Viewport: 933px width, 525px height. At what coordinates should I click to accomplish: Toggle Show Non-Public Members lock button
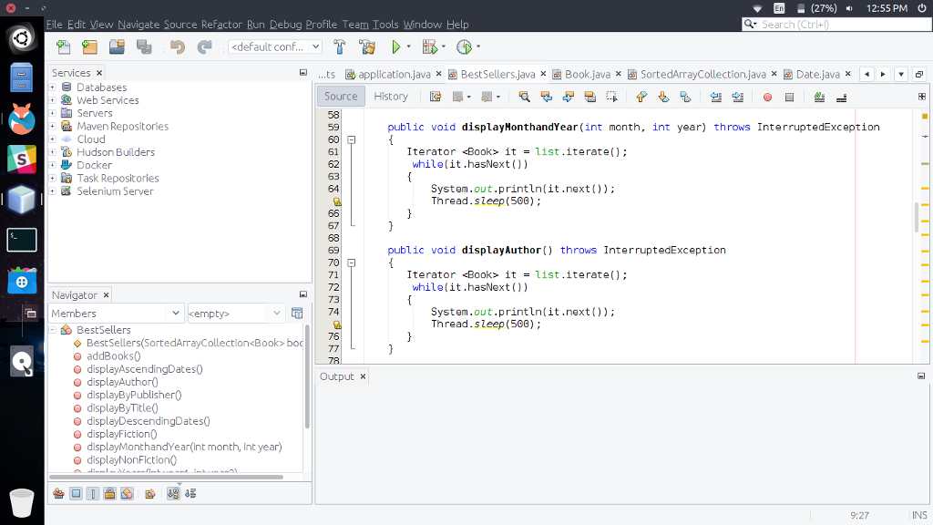[x=109, y=493]
